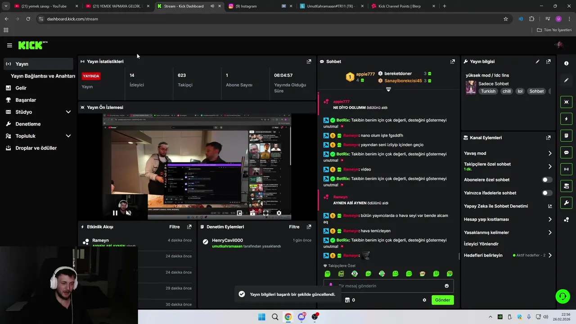Image resolution: width=576 pixels, height=324 pixels.
Task: Collapse the chat leaderboard arrow under appie777
Action: pos(388,89)
